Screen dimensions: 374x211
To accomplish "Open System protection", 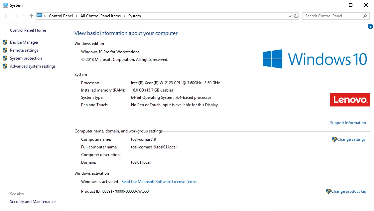I will (26, 58).
